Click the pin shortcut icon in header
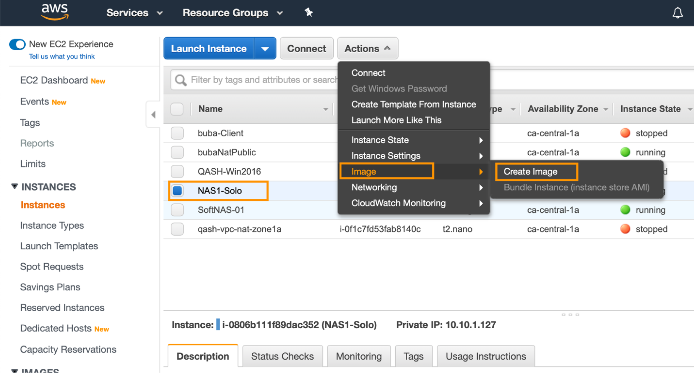 [x=309, y=12]
